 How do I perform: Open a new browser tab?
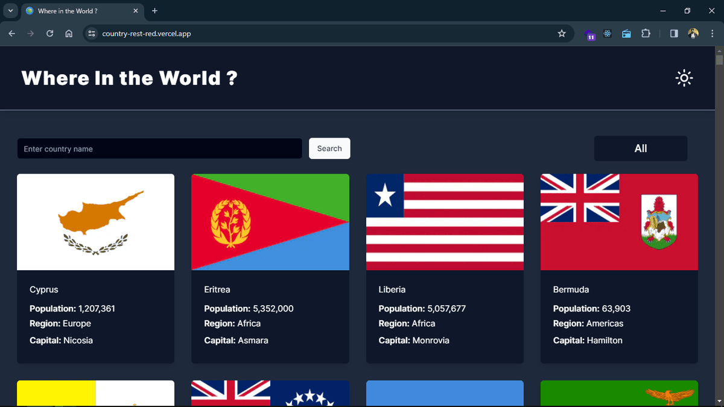pyautogui.click(x=154, y=10)
